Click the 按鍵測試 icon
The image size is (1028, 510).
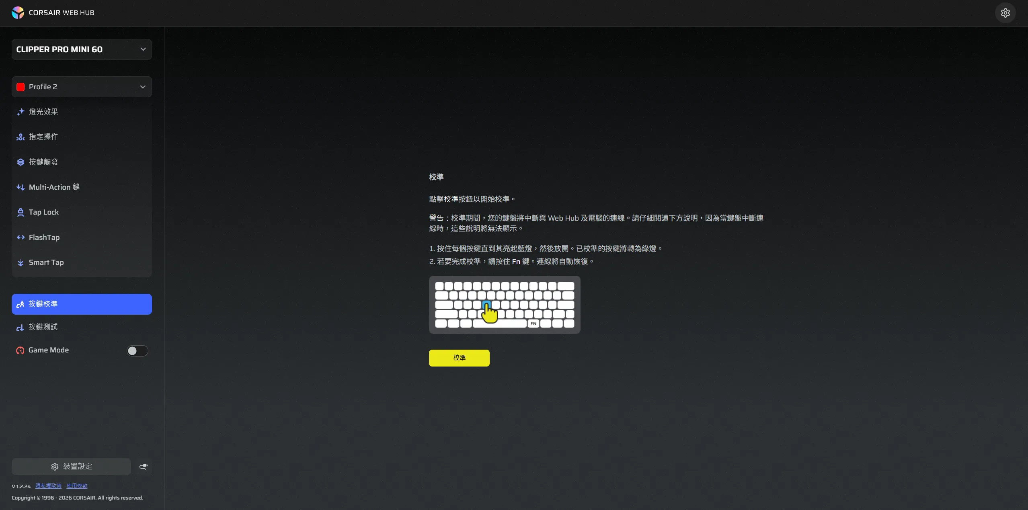(20, 327)
